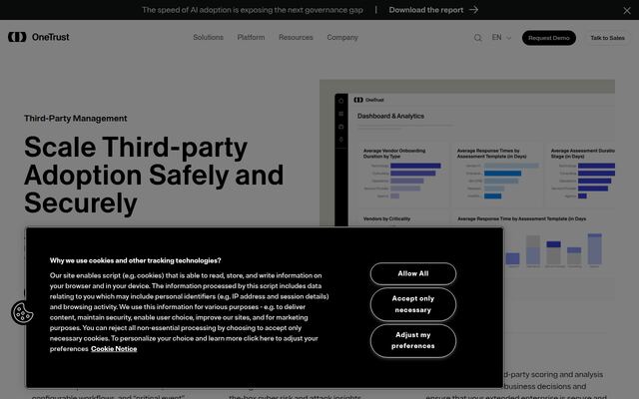Click the arrow next to Download the report
This screenshot has height=399, width=639.
click(473, 10)
